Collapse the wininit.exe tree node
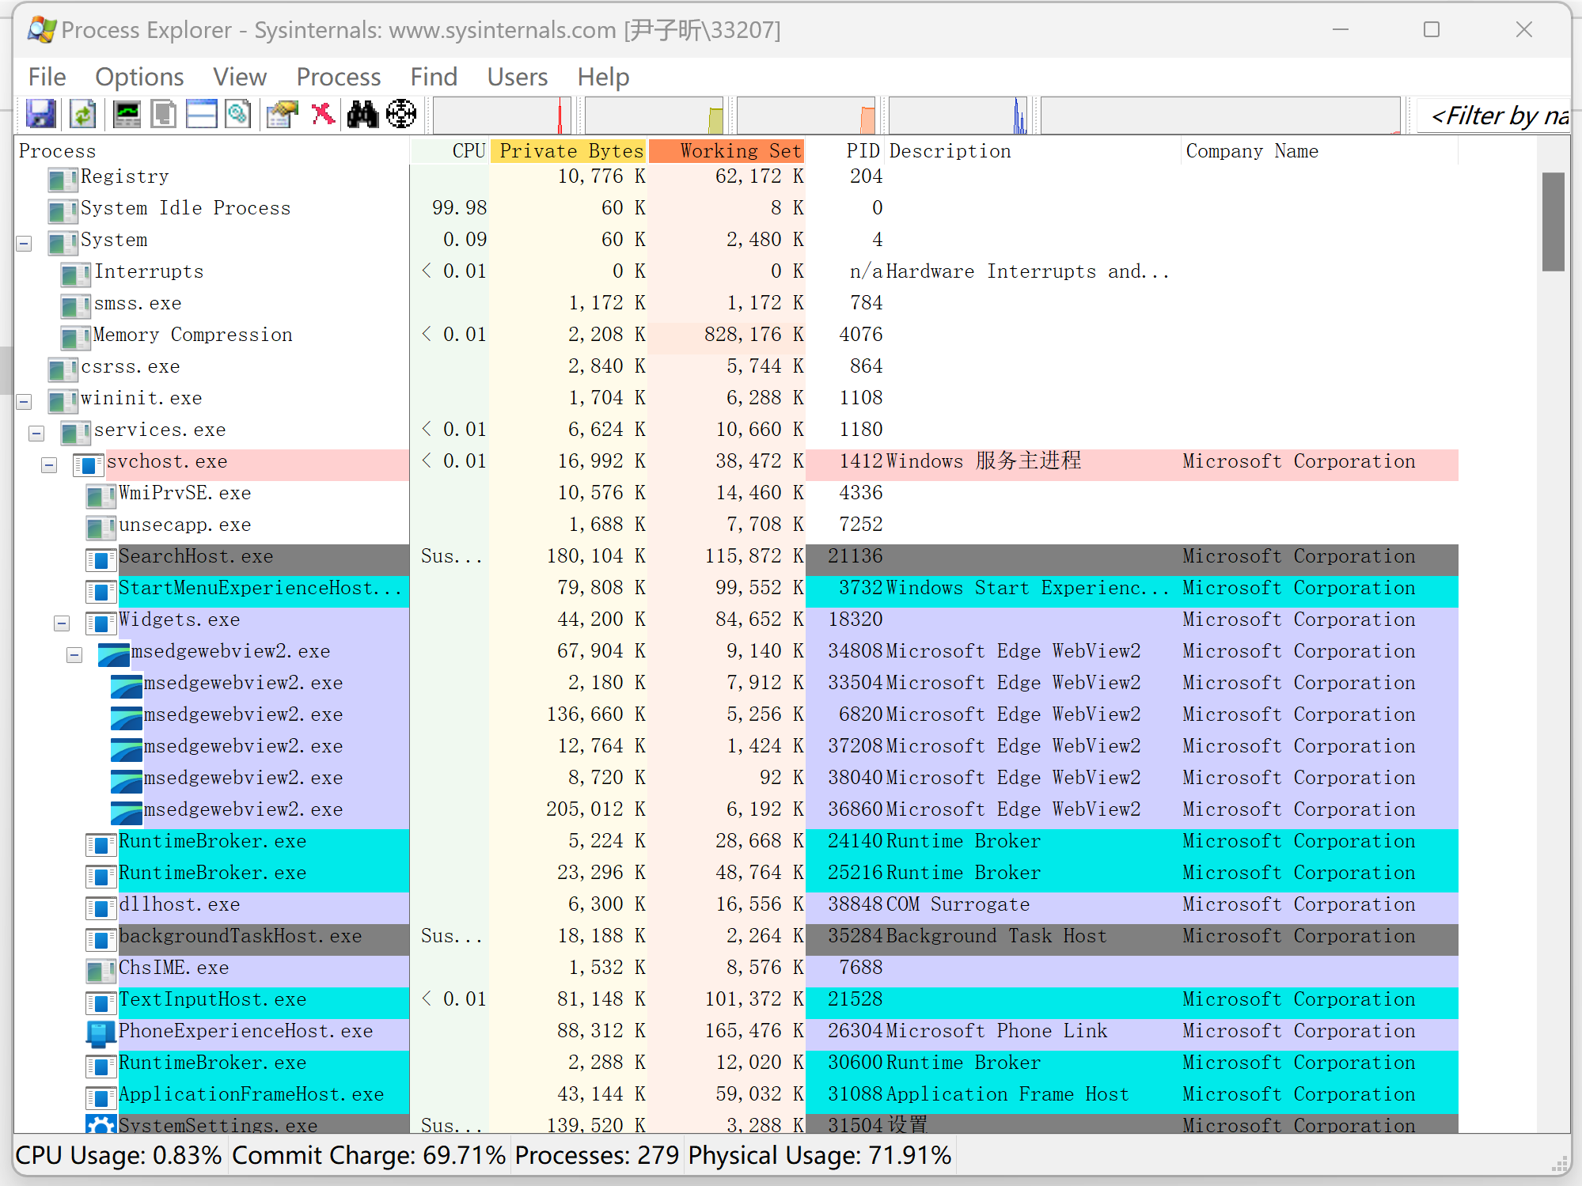Screen dimensions: 1582x1186 click(25, 402)
